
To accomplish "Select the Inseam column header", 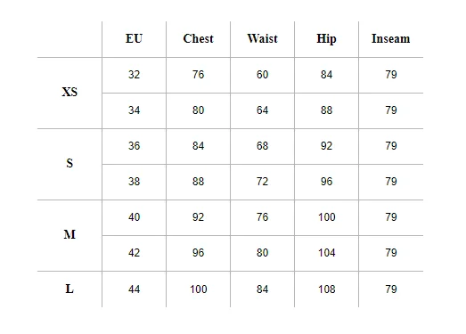I will point(391,38).
